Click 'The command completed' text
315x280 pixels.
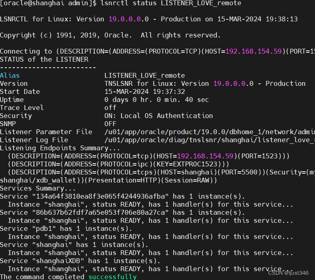(42, 277)
